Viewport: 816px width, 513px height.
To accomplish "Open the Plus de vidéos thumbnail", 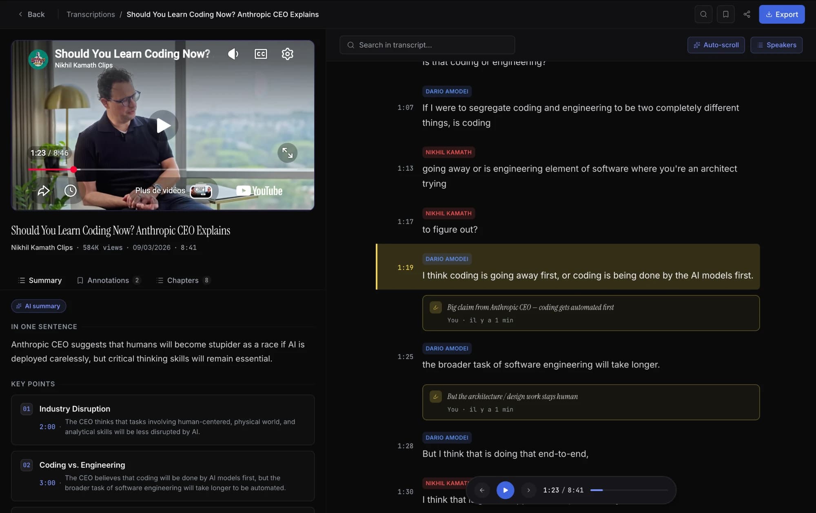I will [201, 191].
